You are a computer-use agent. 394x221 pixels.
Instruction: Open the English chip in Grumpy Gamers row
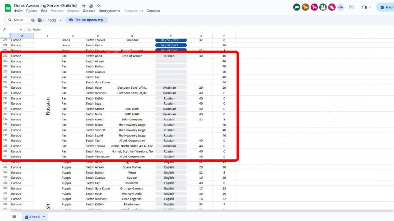(x=171, y=188)
